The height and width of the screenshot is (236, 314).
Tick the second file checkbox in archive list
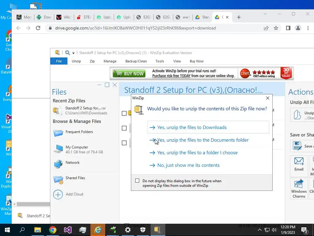[x=124, y=128]
